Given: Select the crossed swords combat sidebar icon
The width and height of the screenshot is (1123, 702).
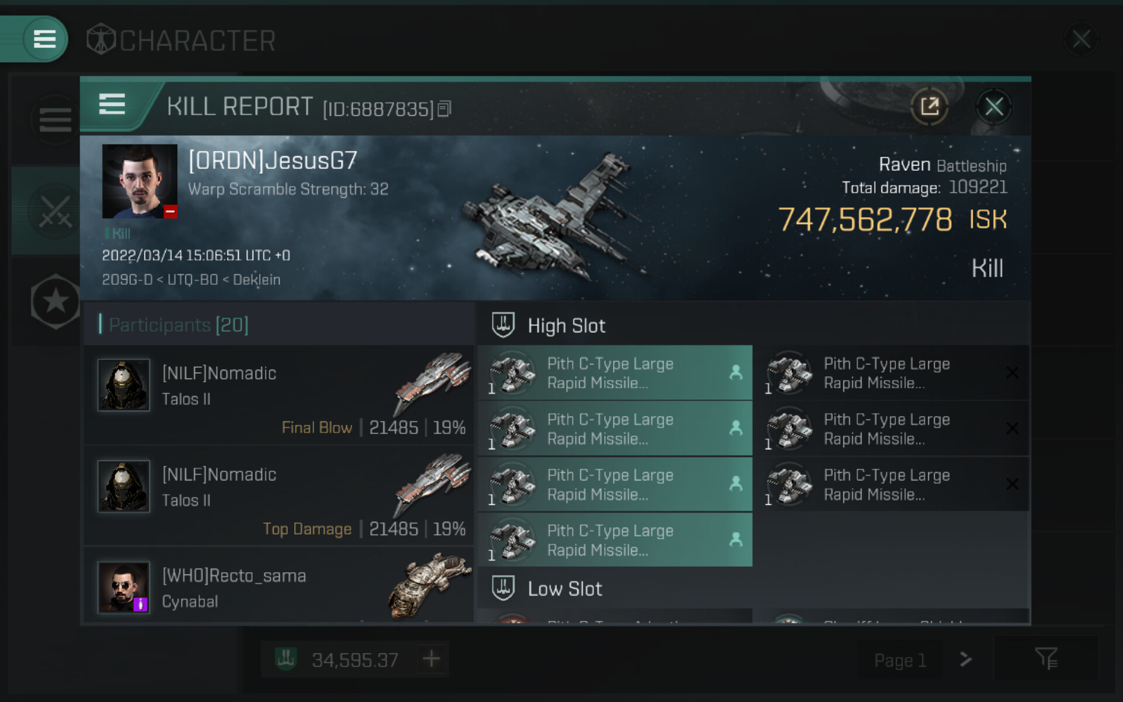Looking at the screenshot, I should (55, 211).
